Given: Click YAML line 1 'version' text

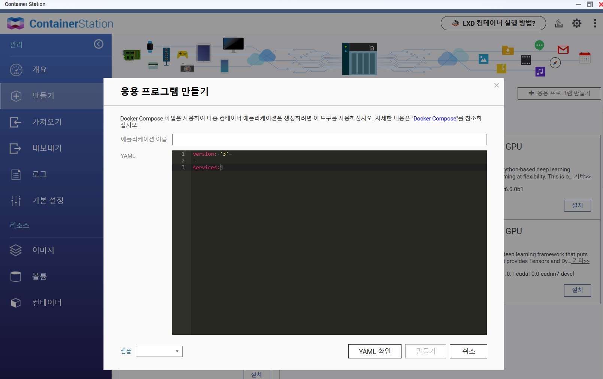Looking at the screenshot, I should coord(204,154).
